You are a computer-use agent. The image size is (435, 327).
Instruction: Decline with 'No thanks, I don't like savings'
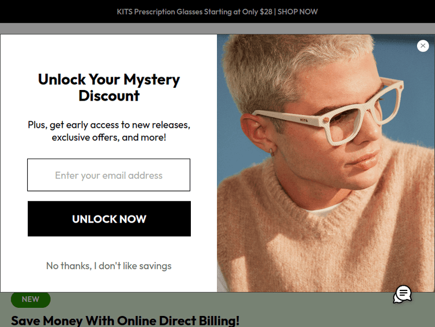click(x=109, y=266)
